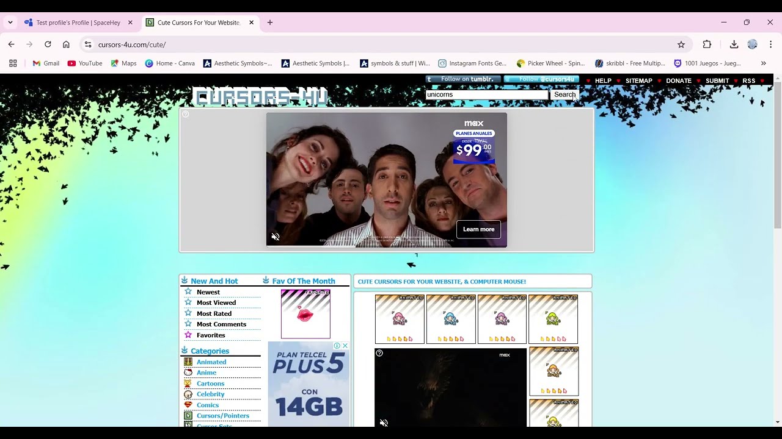Click the Search button
The width and height of the screenshot is (782, 439).
click(x=565, y=95)
